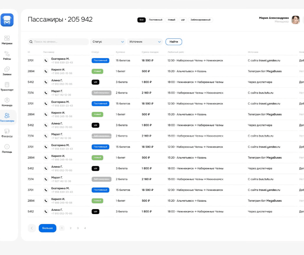Viewport: 304px width, 255px height.
Task: Expand the Статус dropdown
Action: (x=108, y=42)
